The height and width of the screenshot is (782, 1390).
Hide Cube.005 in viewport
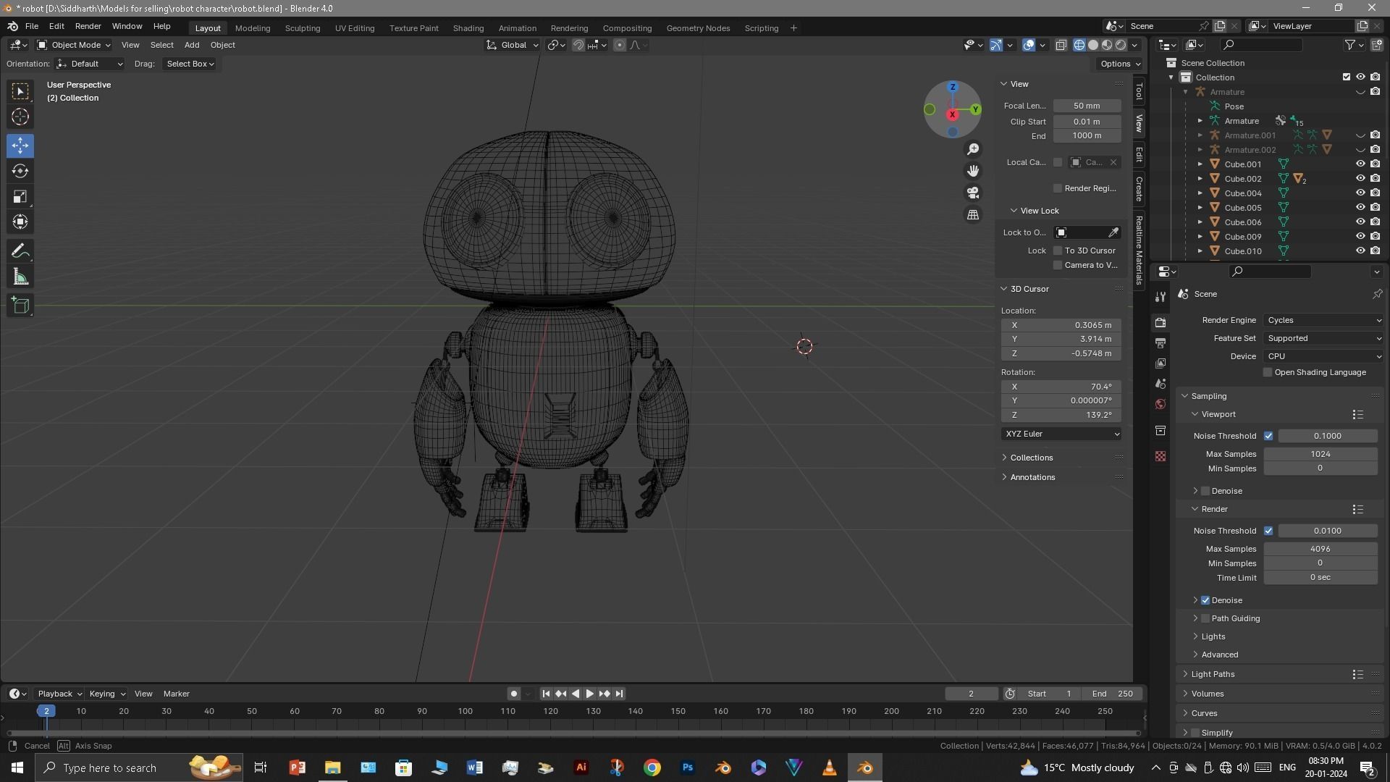point(1360,208)
